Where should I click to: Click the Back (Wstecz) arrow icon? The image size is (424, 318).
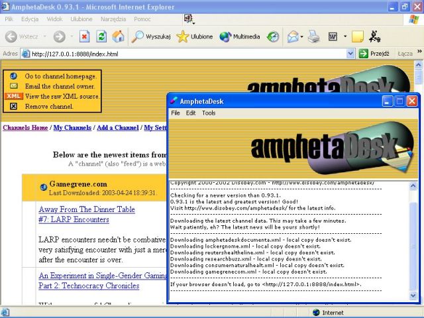11,36
